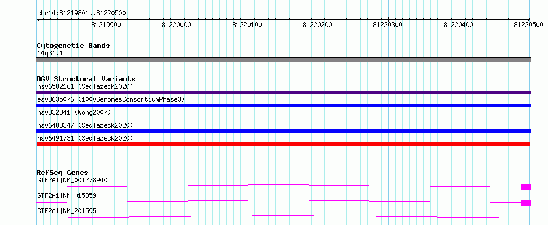
Task: Click the DGV Structural Variants track title
Action: [86, 79]
